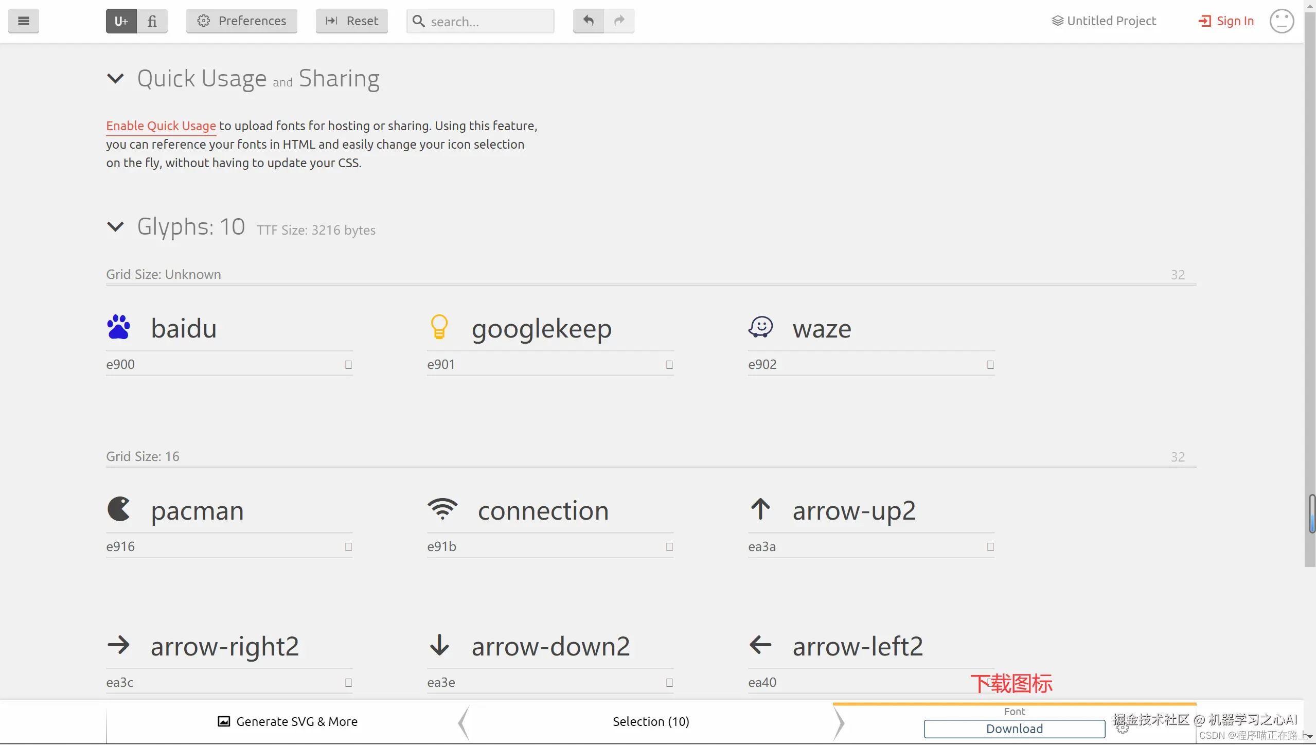Toggle the U+ codes display button

[x=121, y=21]
